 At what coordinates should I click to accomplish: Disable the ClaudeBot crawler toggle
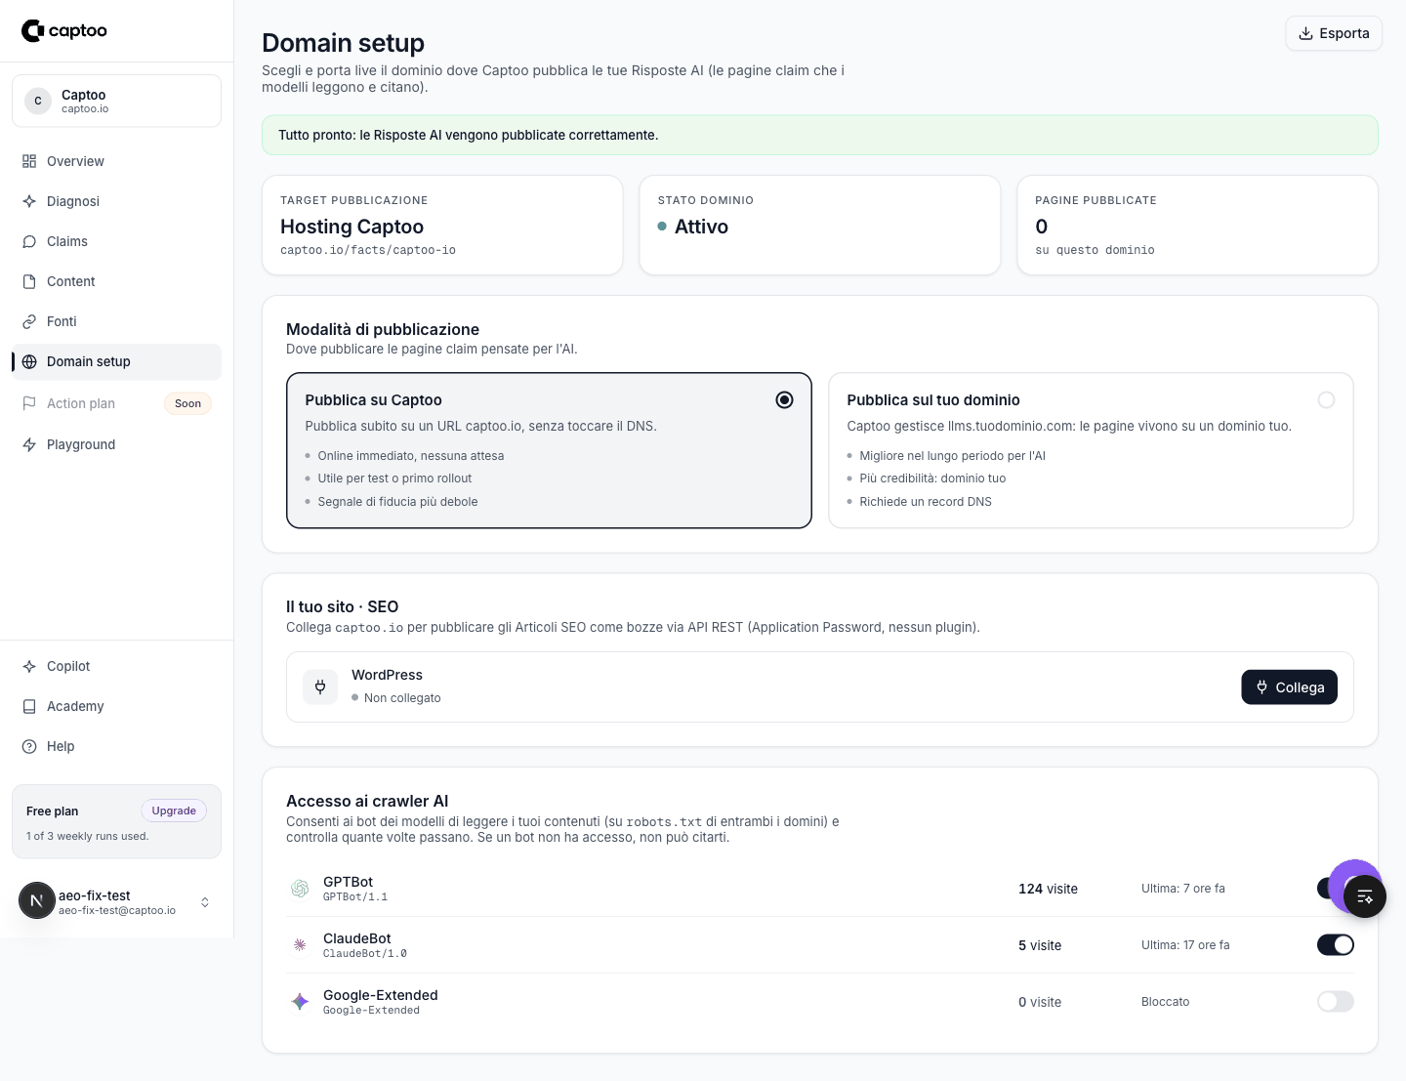click(1335, 944)
